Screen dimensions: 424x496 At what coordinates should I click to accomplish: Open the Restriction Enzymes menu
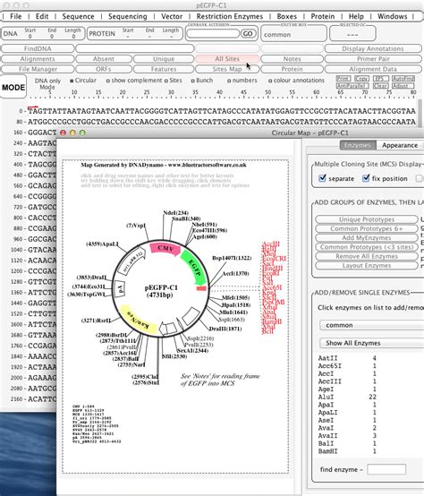(x=229, y=16)
